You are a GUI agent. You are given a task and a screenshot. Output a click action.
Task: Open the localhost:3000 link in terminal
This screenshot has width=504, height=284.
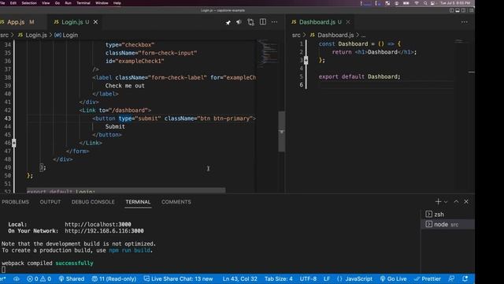(98, 224)
